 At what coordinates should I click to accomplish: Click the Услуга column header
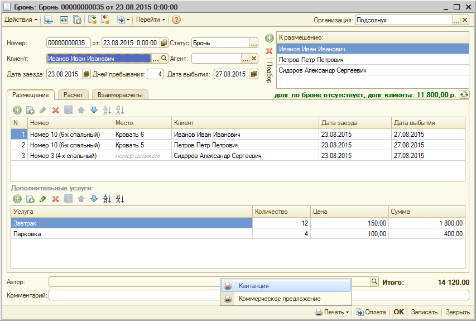coord(132,212)
